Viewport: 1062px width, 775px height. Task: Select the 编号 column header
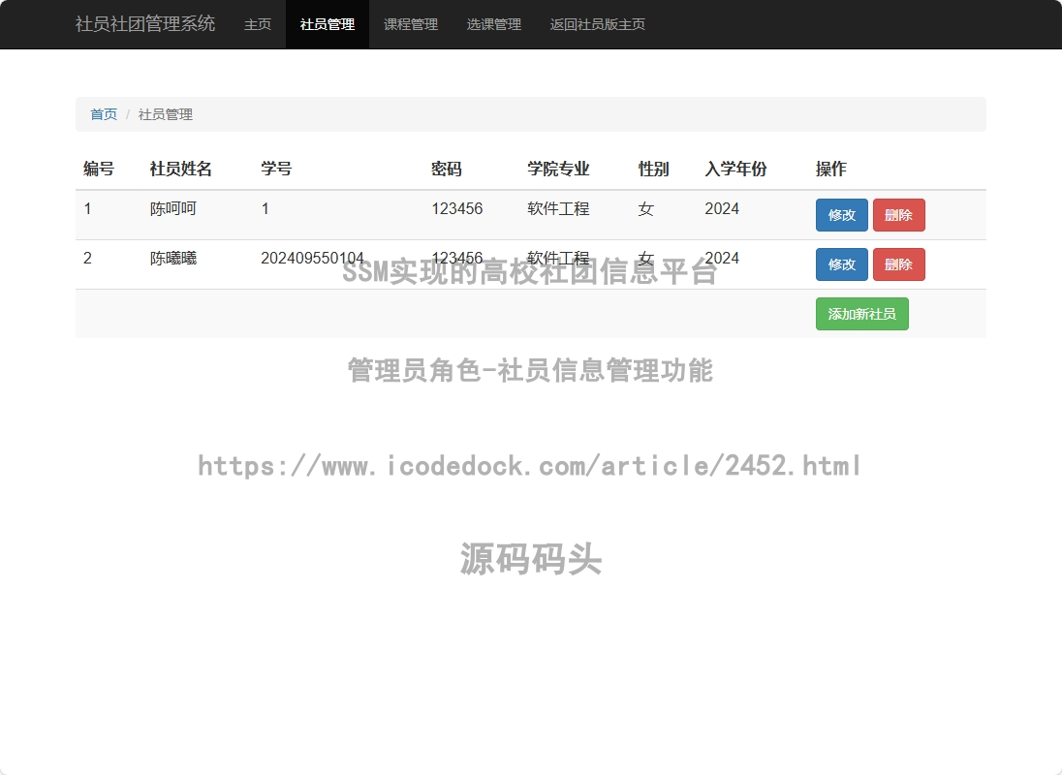coord(99,169)
